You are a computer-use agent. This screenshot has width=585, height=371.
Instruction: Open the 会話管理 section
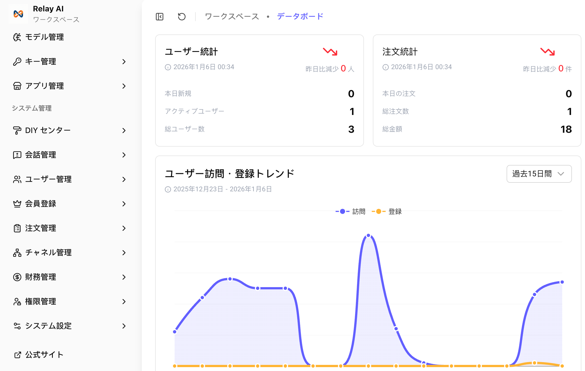[x=40, y=155]
